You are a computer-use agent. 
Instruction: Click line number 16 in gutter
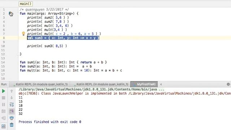coord(3,70)
